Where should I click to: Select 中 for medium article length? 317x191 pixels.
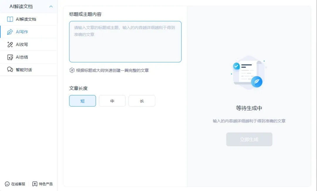click(x=112, y=101)
